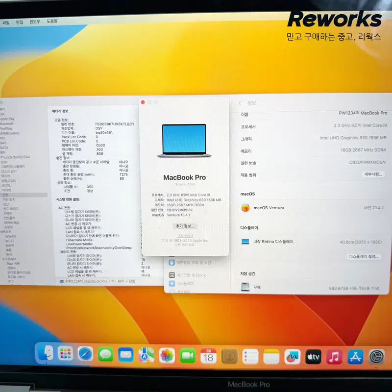Screen dimensions: 392x392
Task: Click the 데스크탑 및 Dock sidebar icon
Action: pos(172,275)
